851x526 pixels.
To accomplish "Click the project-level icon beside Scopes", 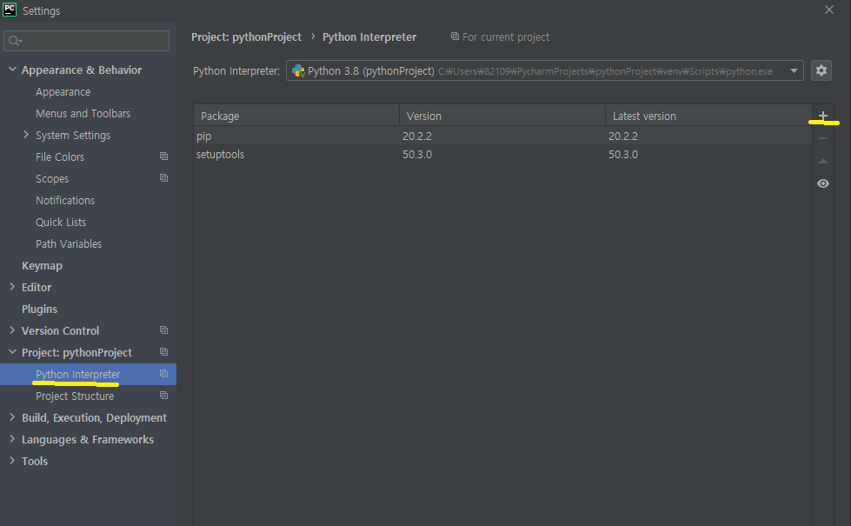I will click(163, 178).
